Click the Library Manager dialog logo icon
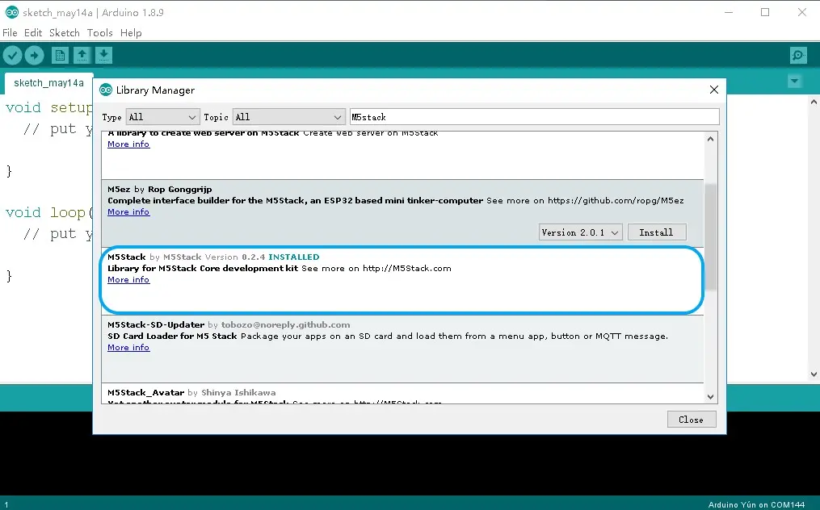This screenshot has width=820, height=510. [x=106, y=90]
